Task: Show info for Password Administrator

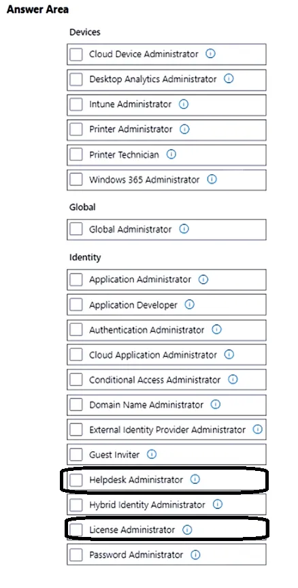Action: tap(195, 555)
